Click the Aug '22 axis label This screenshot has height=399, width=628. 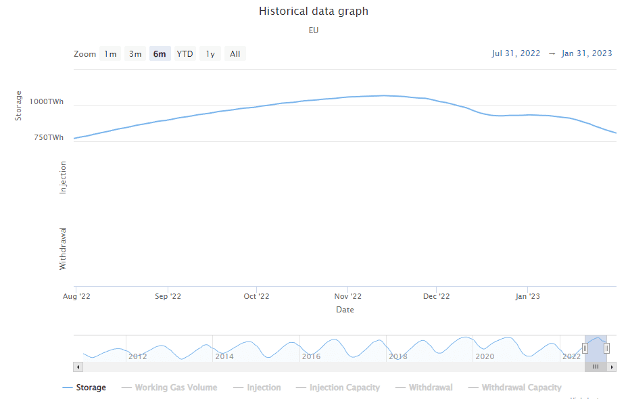pyautogui.click(x=76, y=296)
